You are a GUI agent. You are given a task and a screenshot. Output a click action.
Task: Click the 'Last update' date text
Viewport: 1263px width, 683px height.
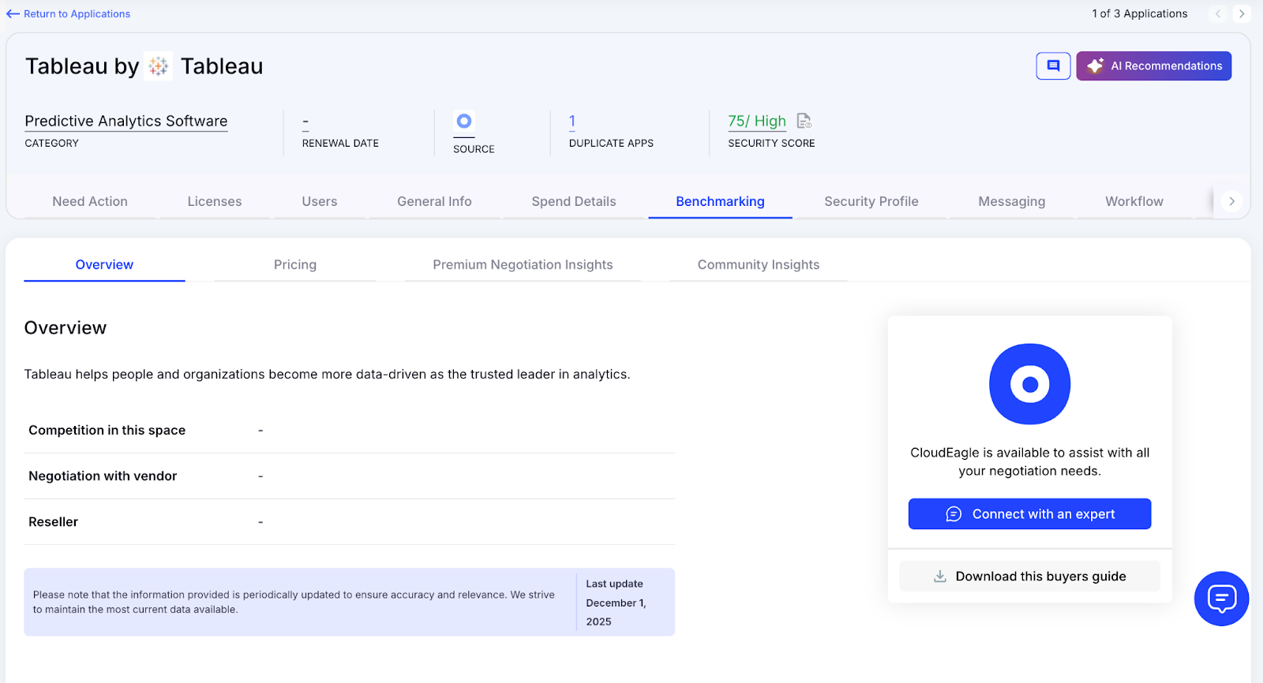coord(616,603)
